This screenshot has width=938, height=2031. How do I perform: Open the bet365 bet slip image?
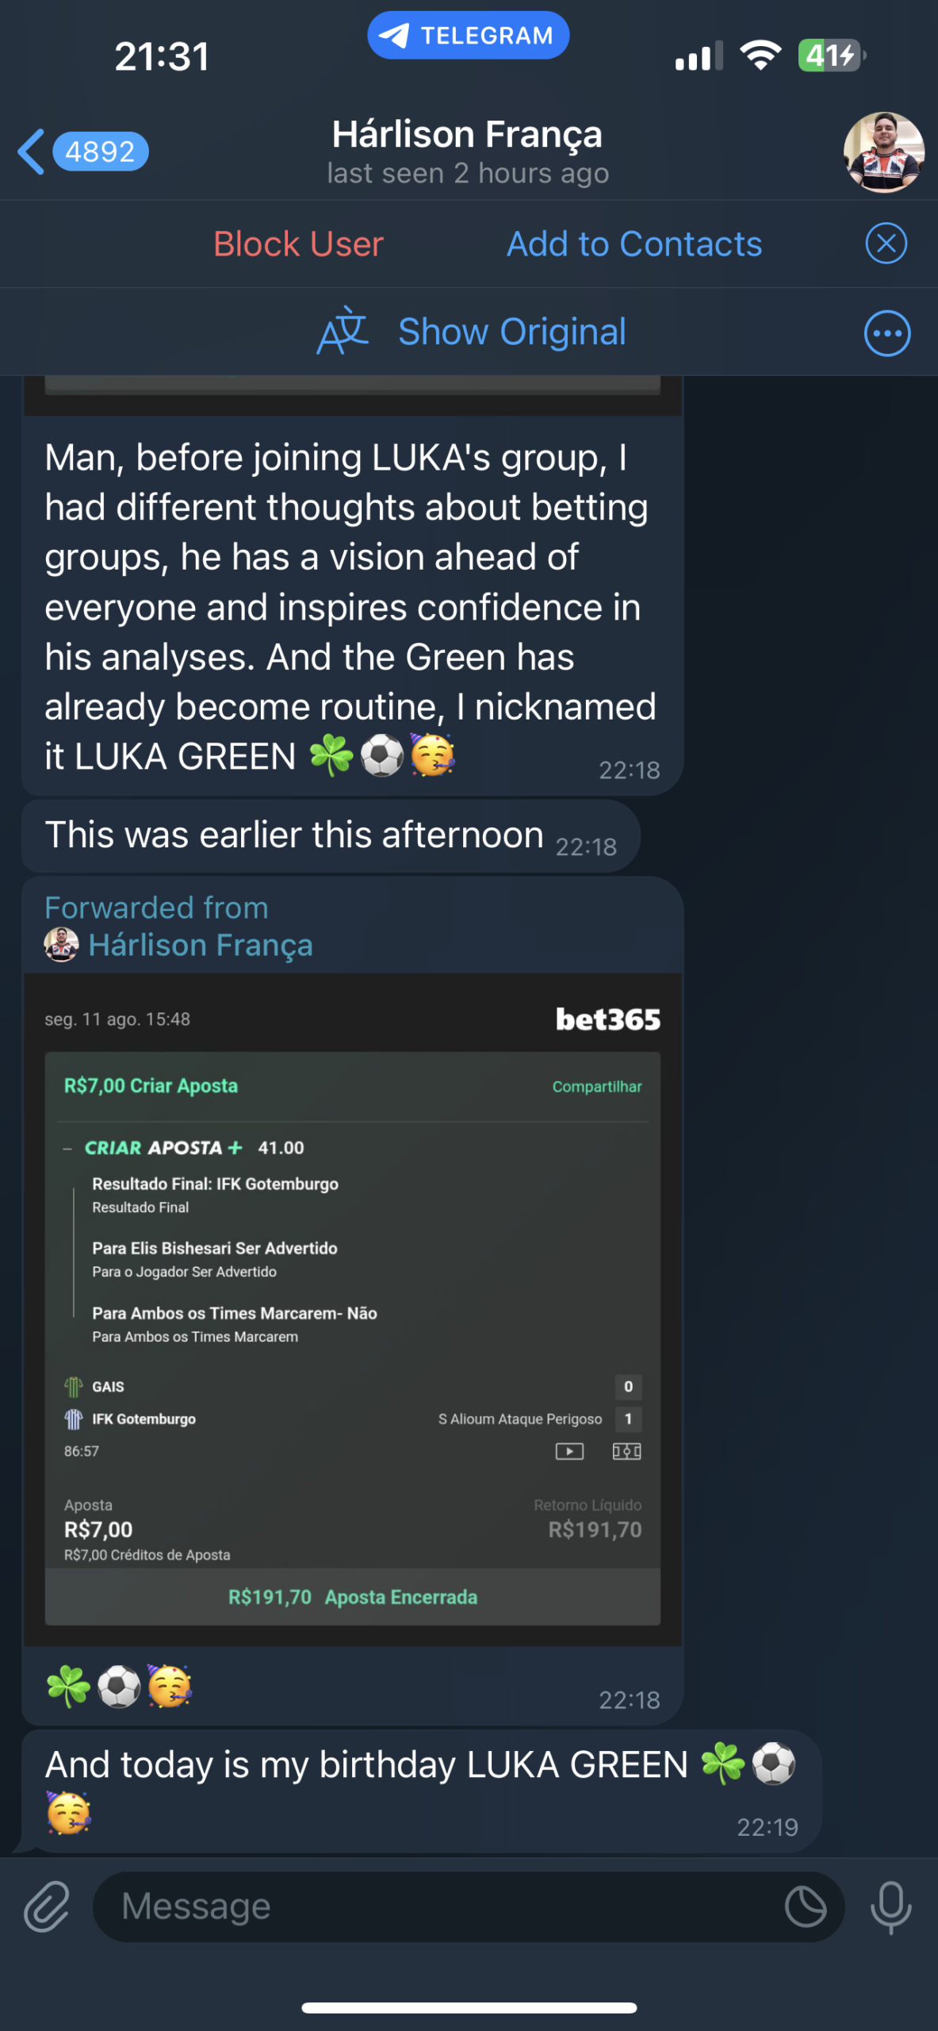pyautogui.click(x=353, y=1309)
